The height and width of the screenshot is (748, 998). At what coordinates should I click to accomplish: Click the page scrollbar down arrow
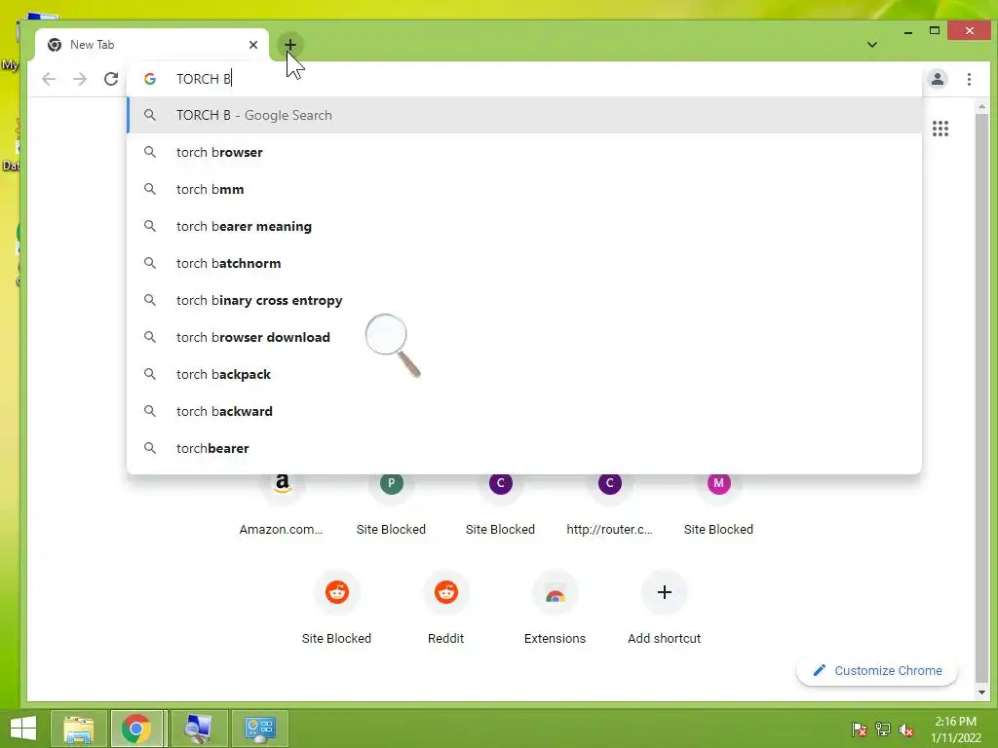[x=980, y=692]
